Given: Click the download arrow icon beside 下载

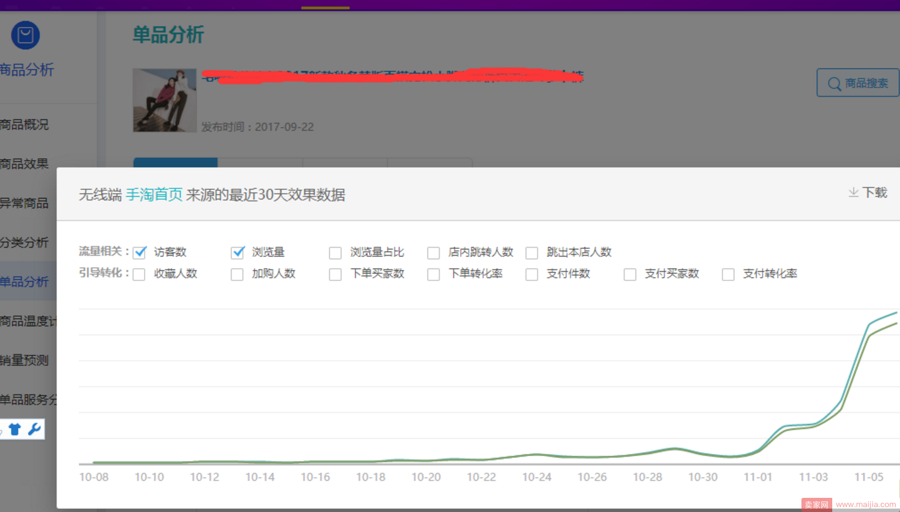Looking at the screenshot, I should pos(853,193).
